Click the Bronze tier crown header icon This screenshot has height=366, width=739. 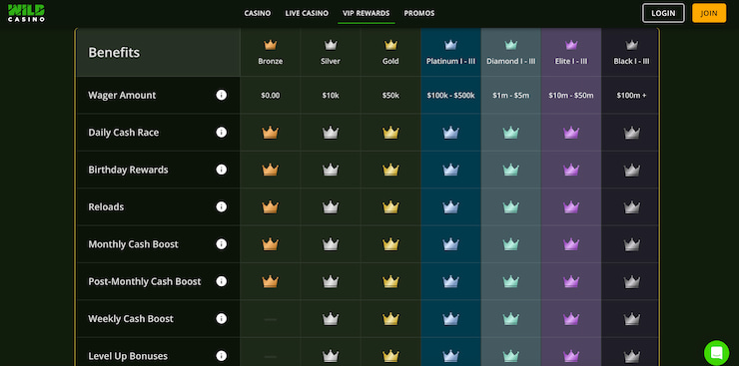click(270, 45)
